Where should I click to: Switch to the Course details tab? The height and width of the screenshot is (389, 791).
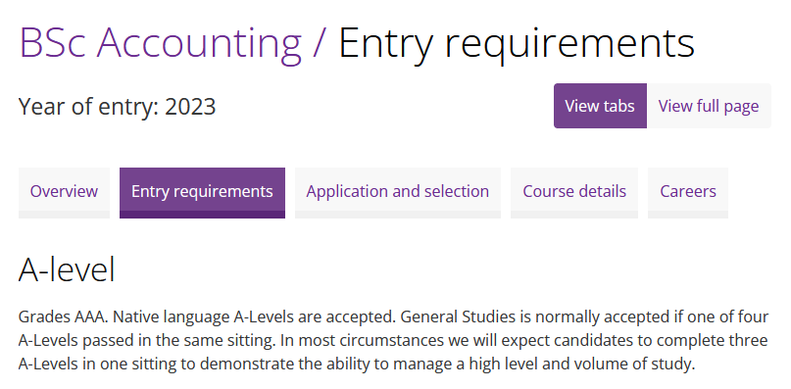(574, 192)
